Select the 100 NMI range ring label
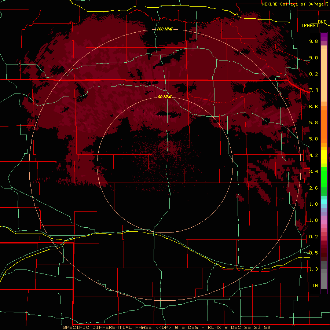 tap(165, 29)
